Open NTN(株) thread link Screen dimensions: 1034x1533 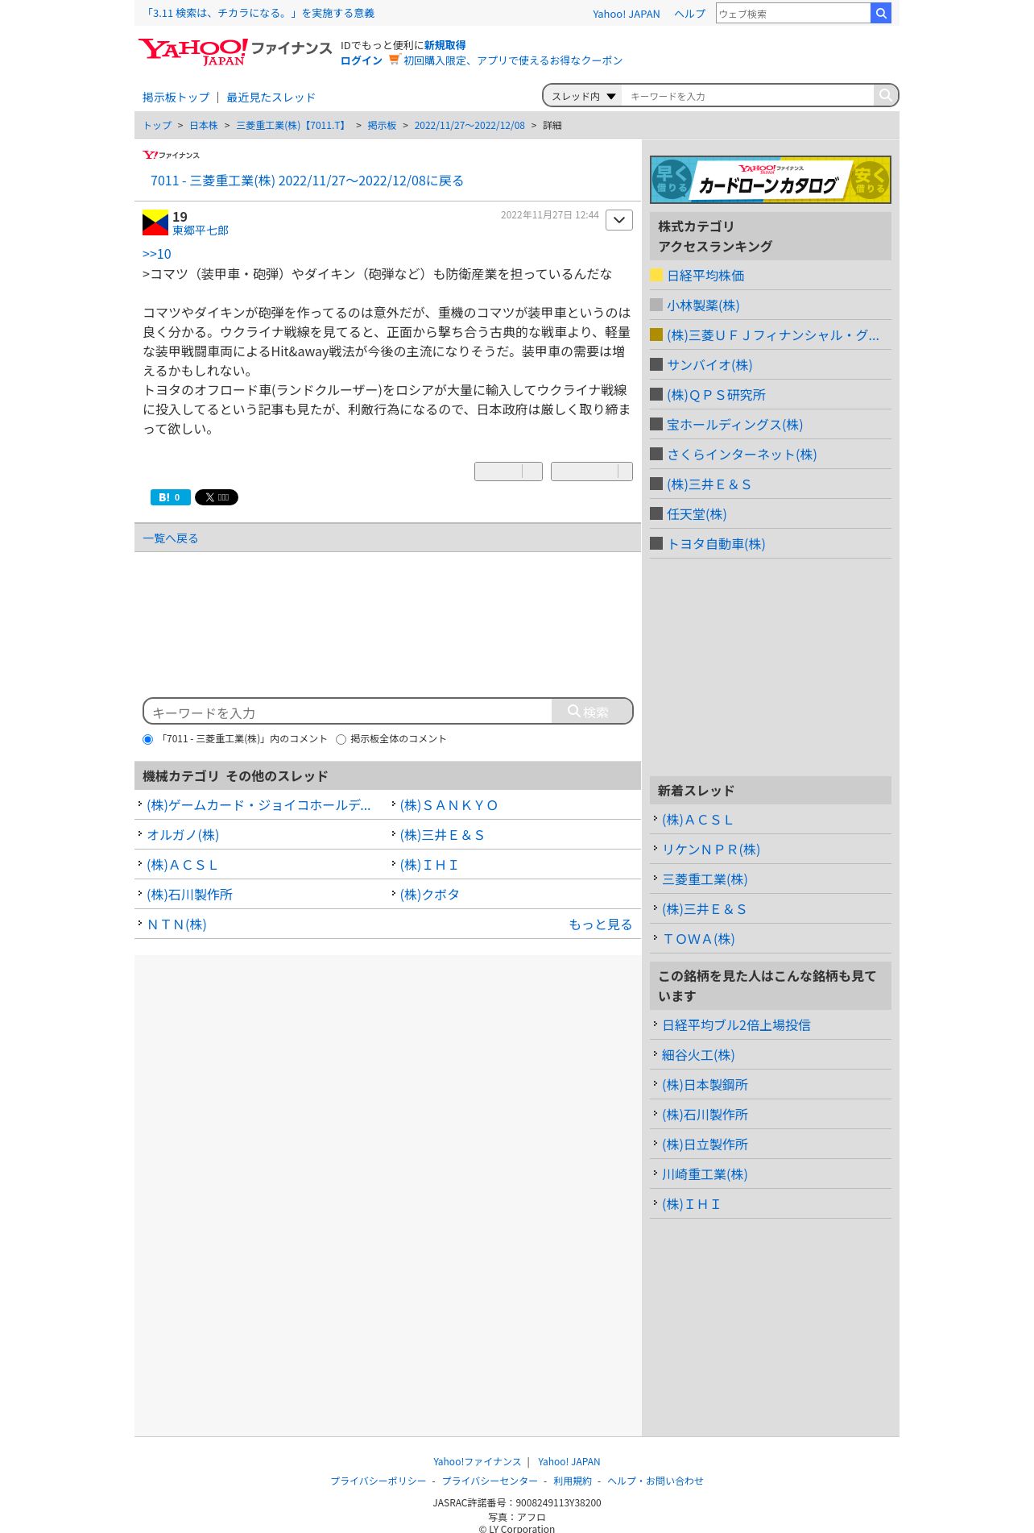point(176,924)
